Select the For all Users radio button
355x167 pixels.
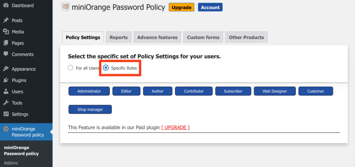[x=71, y=68]
